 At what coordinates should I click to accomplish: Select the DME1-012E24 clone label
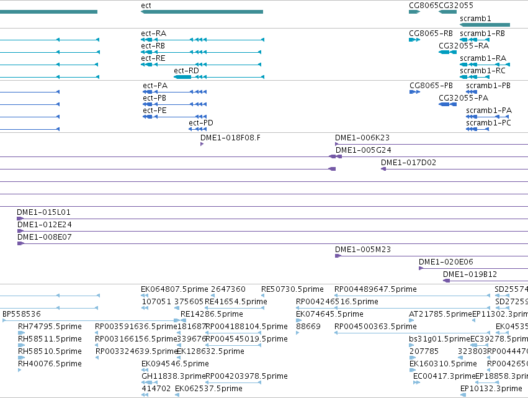click(45, 225)
